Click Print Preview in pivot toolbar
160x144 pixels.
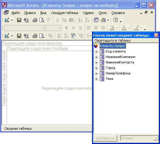(x=42, y=36)
